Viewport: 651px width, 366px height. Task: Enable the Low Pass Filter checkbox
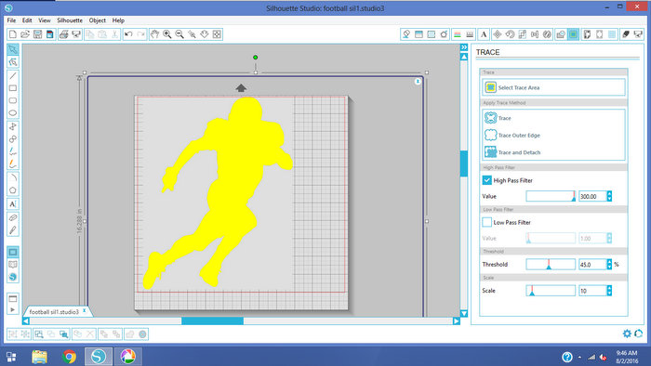click(x=487, y=222)
